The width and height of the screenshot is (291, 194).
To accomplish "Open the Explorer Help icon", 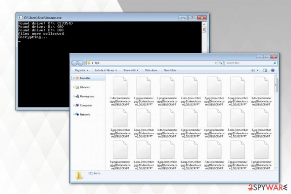I will [273, 70].
